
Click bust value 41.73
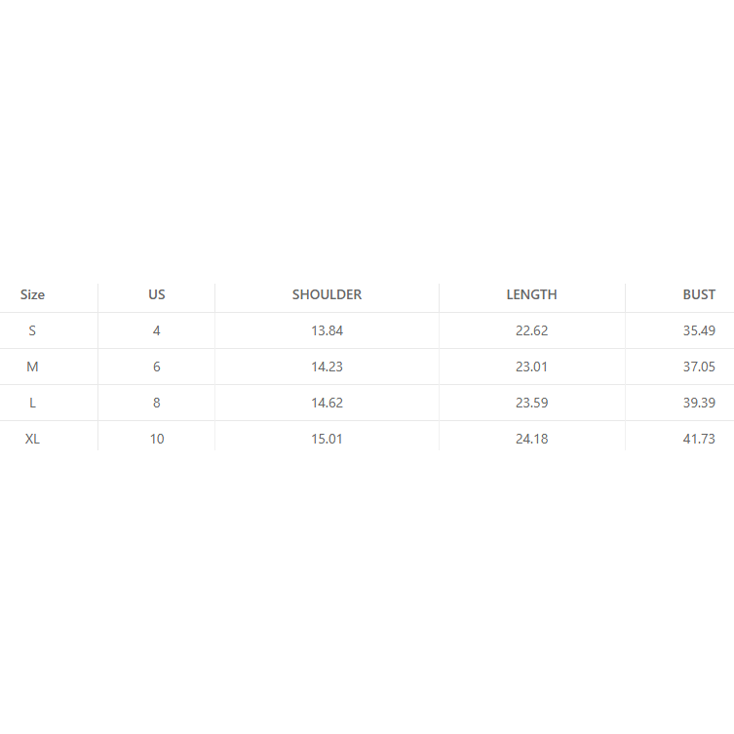(x=699, y=439)
